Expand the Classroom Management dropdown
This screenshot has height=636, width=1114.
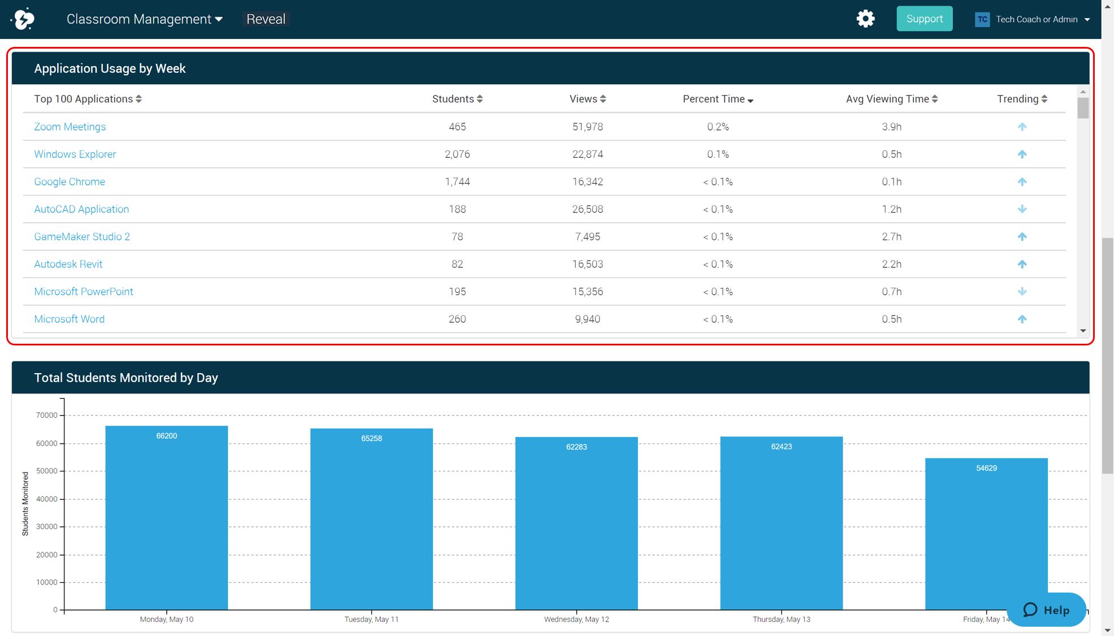144,19
